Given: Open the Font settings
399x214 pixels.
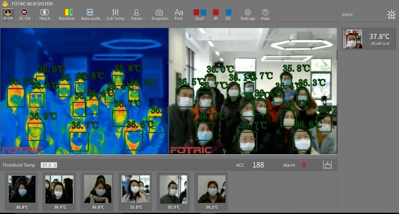Looking at the screenshot, I should [179, 15].
